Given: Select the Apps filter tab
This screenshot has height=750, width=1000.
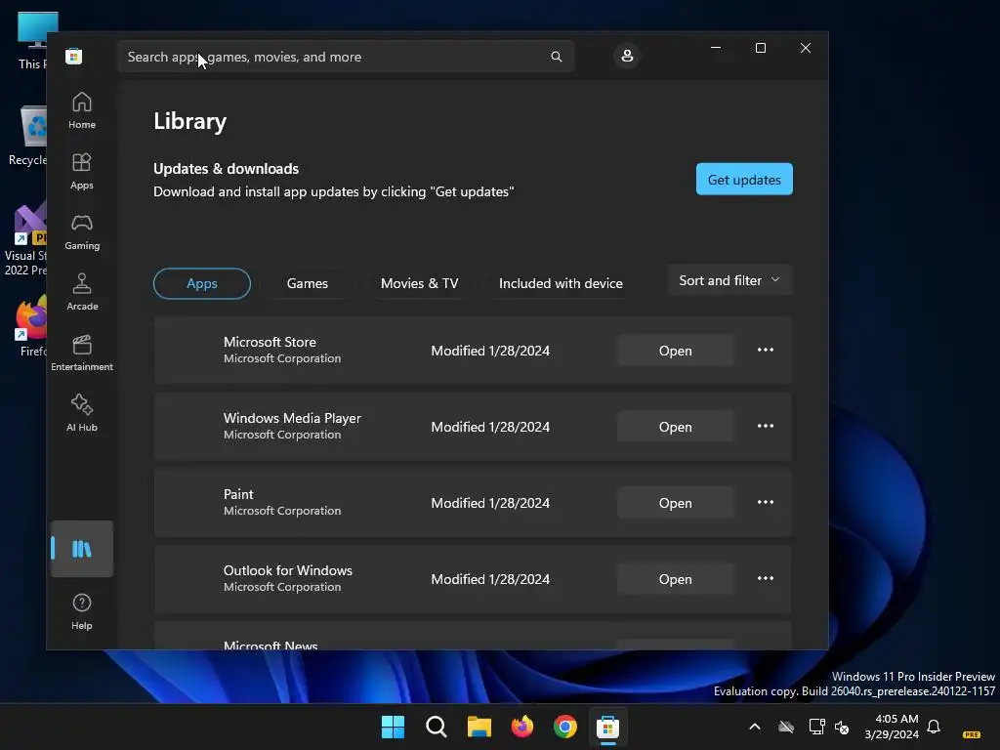Looking at the screenshot, I should click(202, 283).
